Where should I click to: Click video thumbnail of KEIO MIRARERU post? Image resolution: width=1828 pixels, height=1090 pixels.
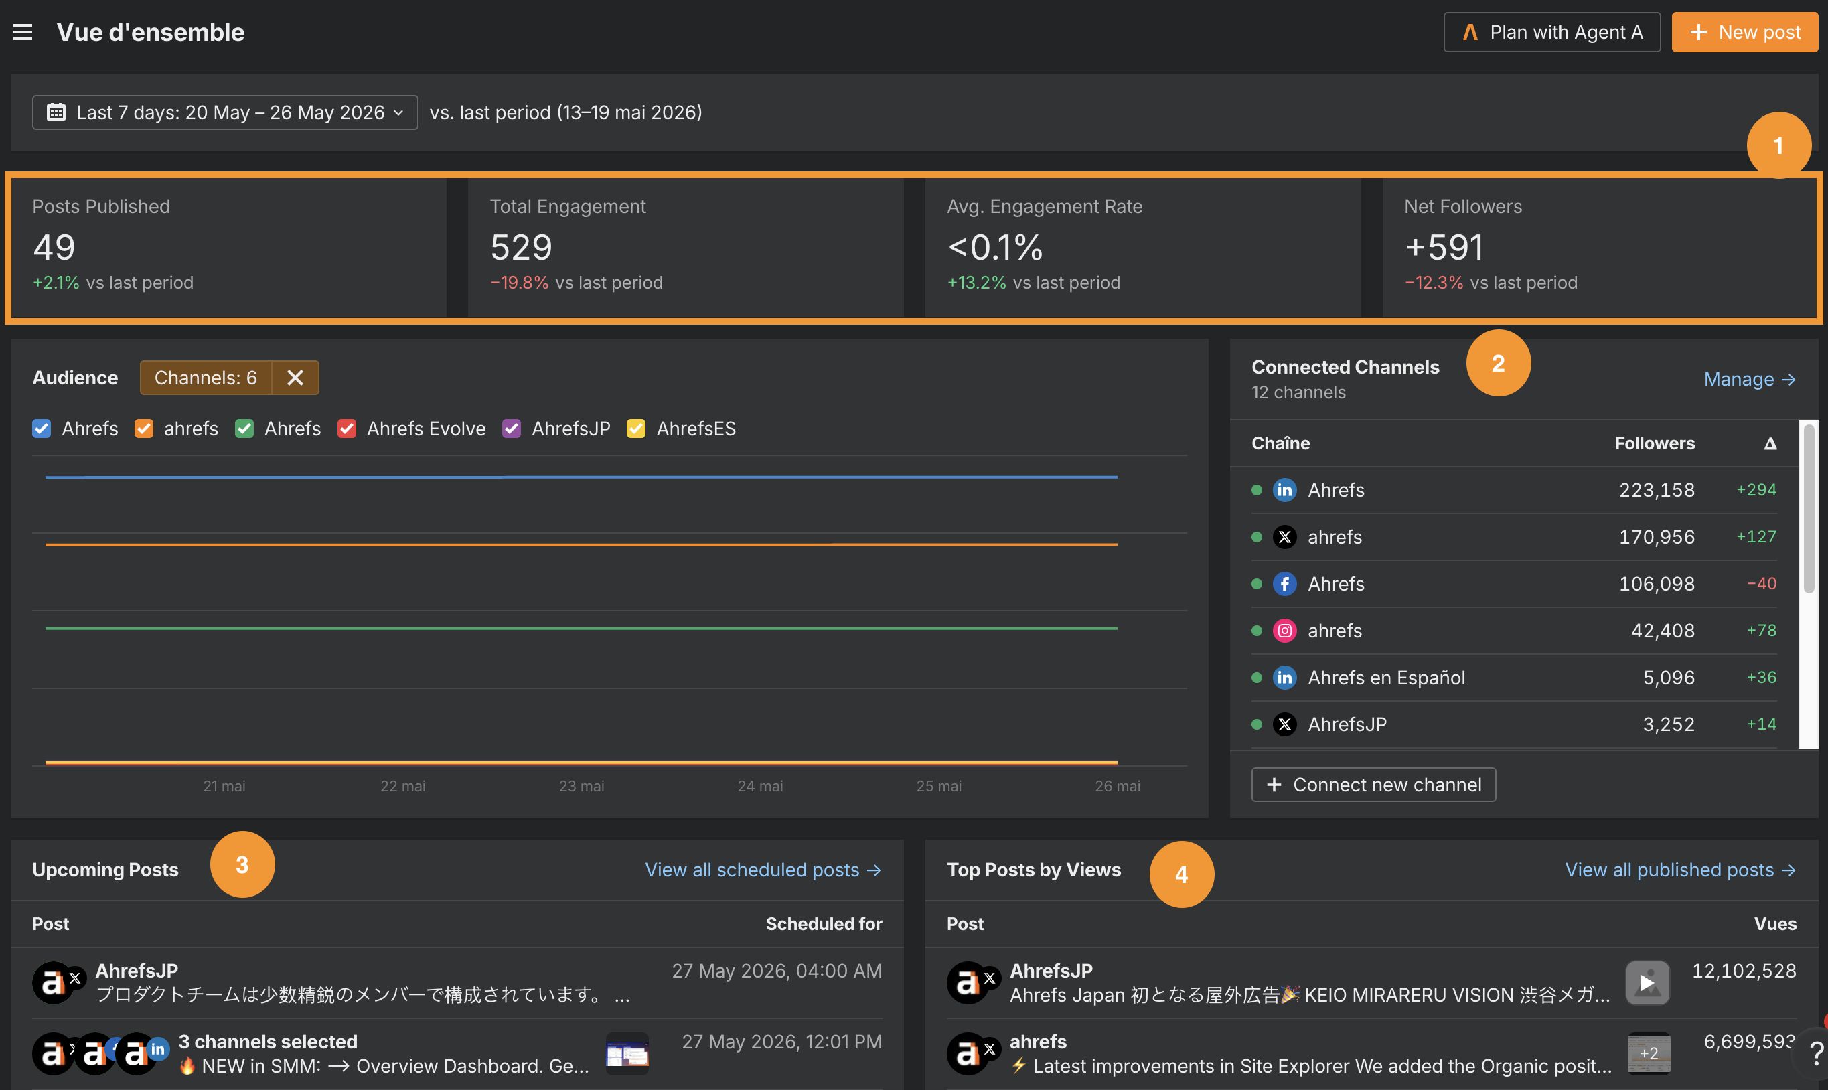[x=1647, y=983]
